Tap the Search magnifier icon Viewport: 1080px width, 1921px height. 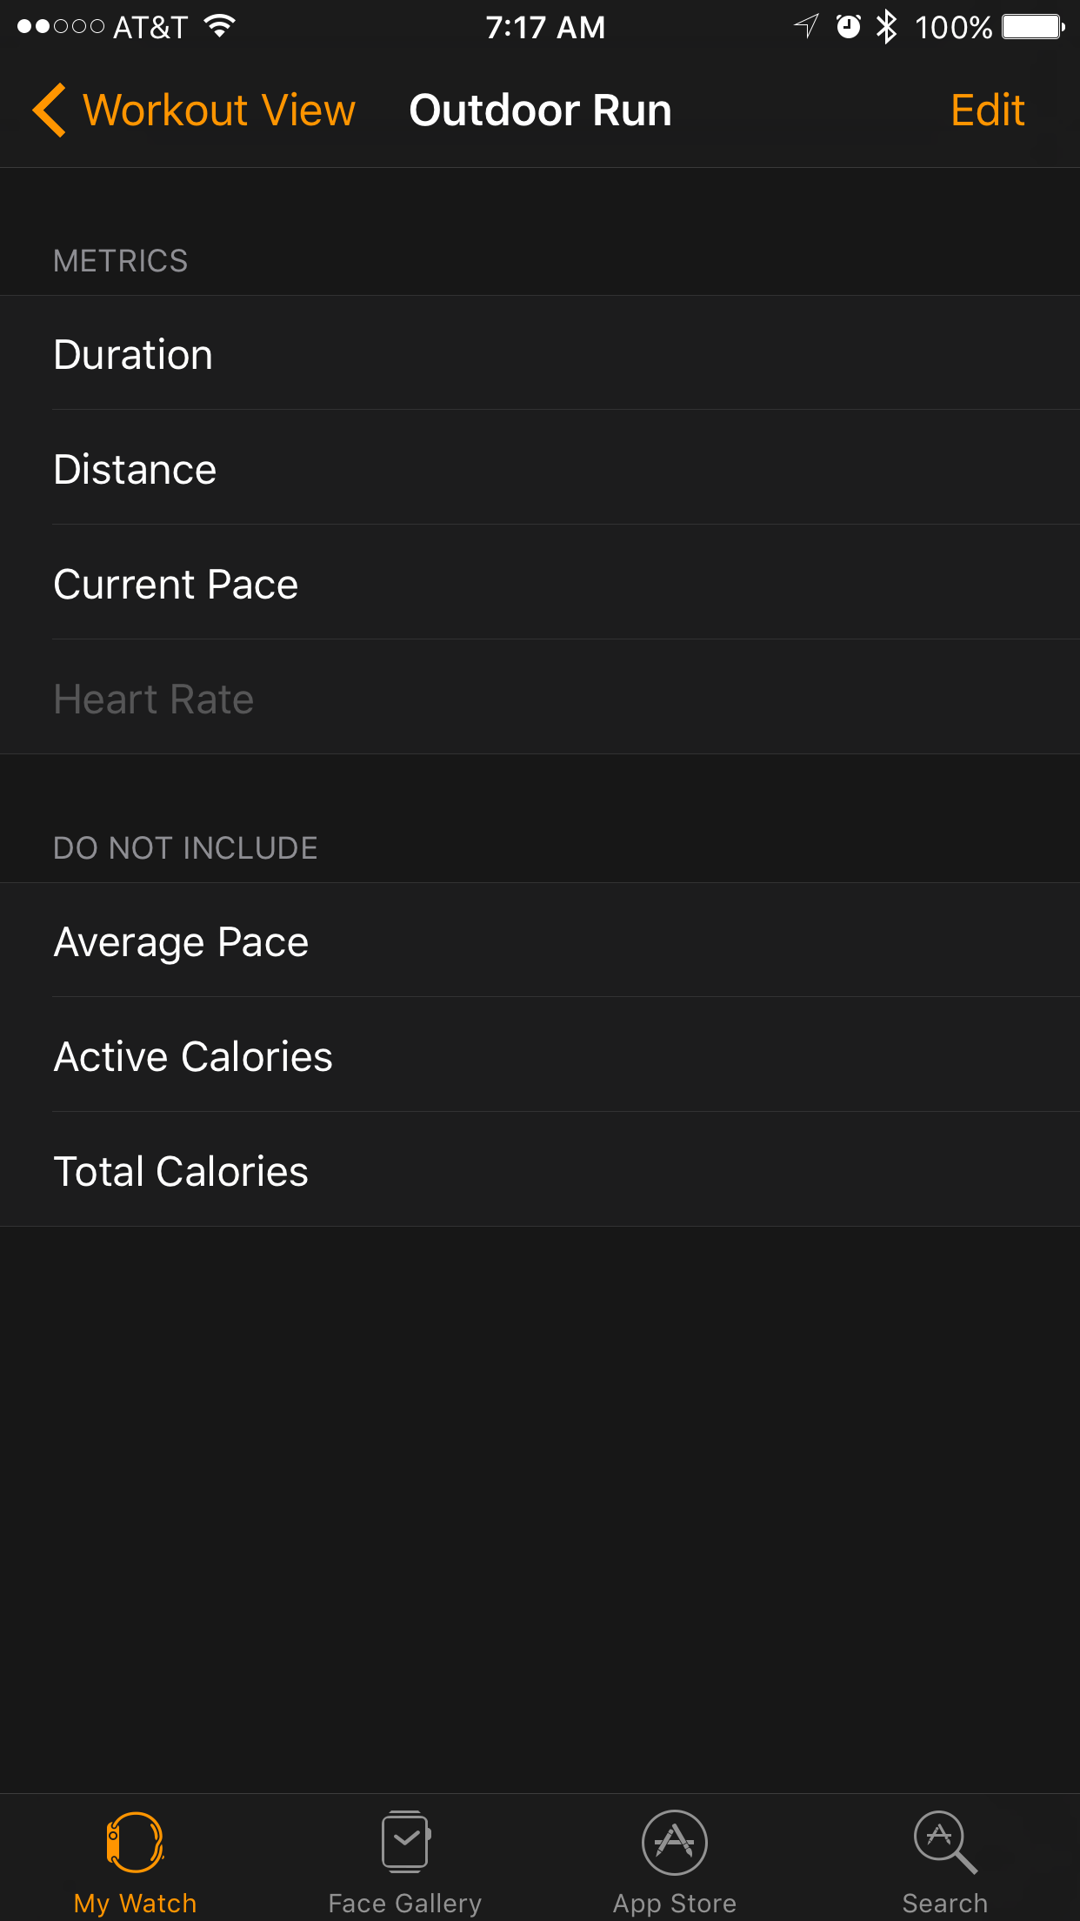944,1842
